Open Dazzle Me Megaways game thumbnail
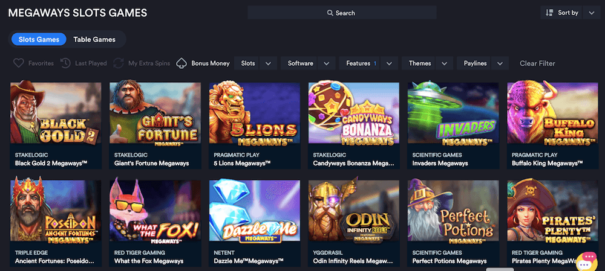Screen dimensions: 605x271 (255, 211)
